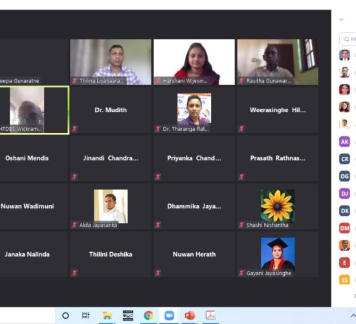Click the Cortana search circle icon
Image resolution: width=356 pixels, height=324 pixels.
[x=65, y=316]
